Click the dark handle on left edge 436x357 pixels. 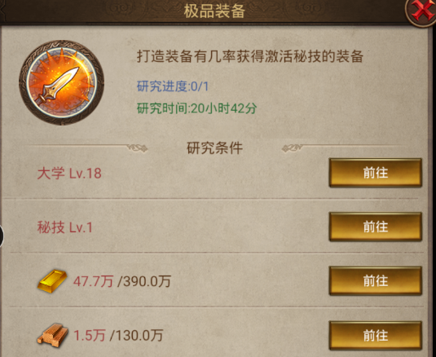pos(2,236)
